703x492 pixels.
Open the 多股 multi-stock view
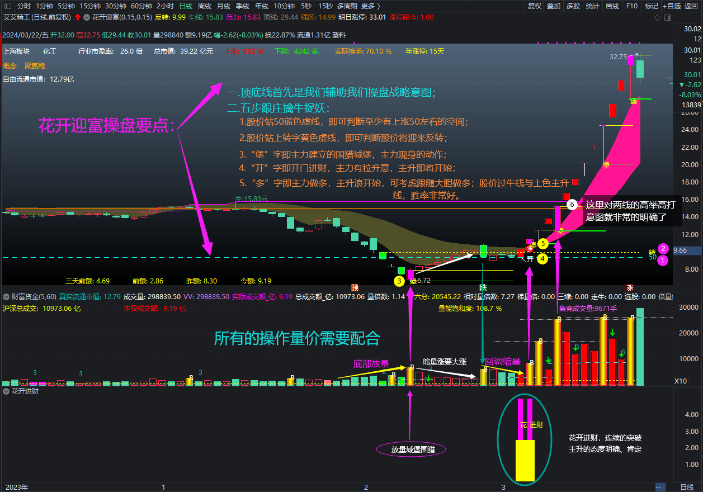pyautogui.click(x=573, y=6)
